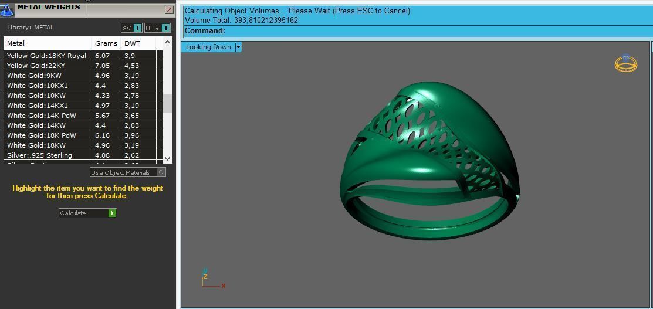Close the Metal Weights panel
This screenshot has height=309, width=653.
coord(169,9)
